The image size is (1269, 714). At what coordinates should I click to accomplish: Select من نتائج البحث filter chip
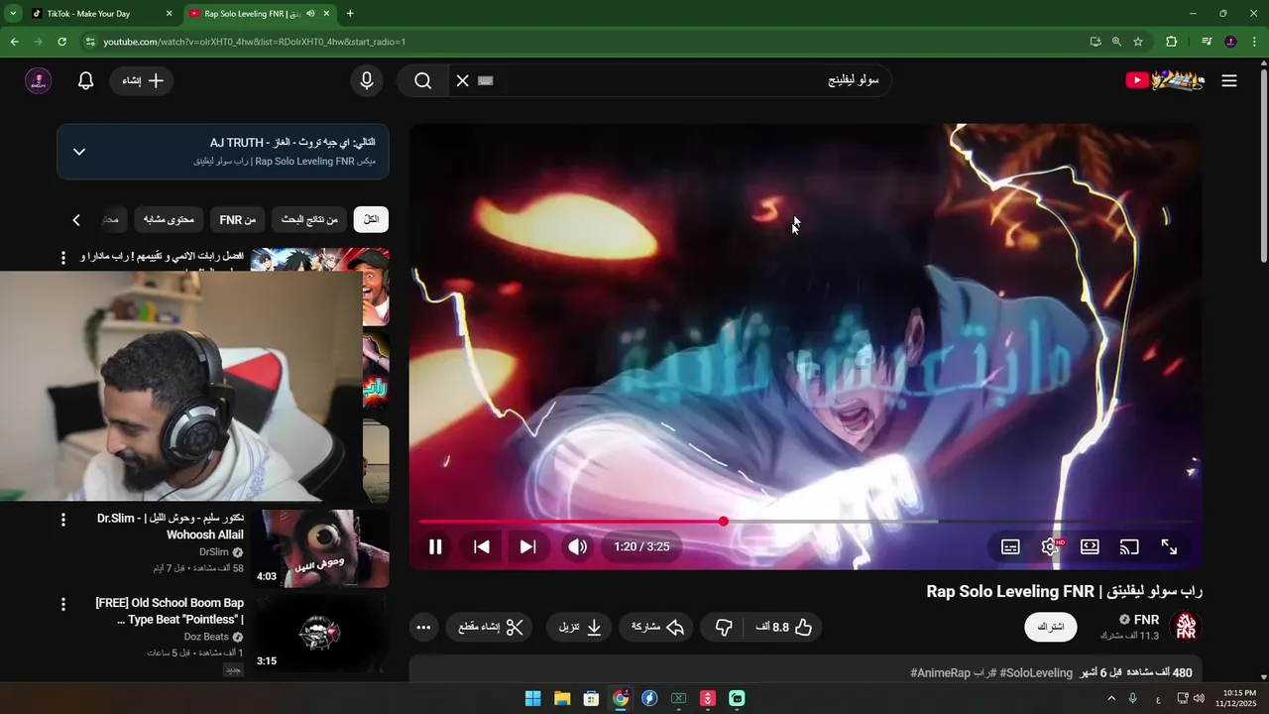[309, 219]
